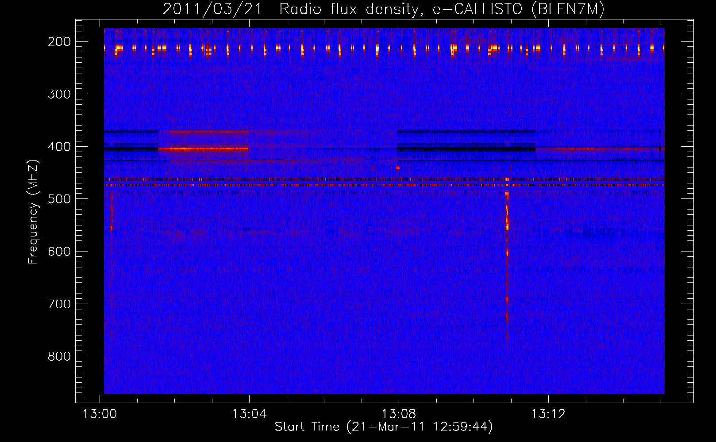Click the 13:12 time tick label
The height and width of the screenshot is (442, 716).
[x=548, y=414]
